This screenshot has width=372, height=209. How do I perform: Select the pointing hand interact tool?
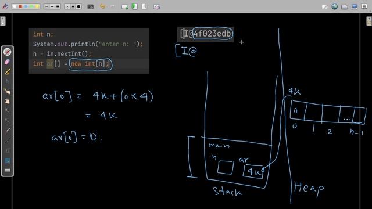[x=8, y=91]
